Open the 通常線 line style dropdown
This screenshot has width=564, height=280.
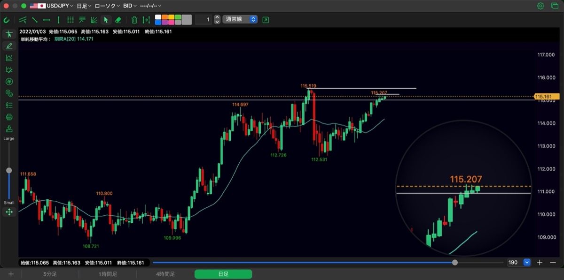point(240,20)
